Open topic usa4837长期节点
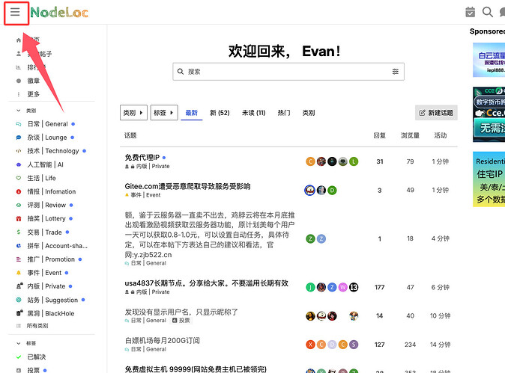Image resolution: width=505 pixels, height=373 pixels. pos(207,283)
